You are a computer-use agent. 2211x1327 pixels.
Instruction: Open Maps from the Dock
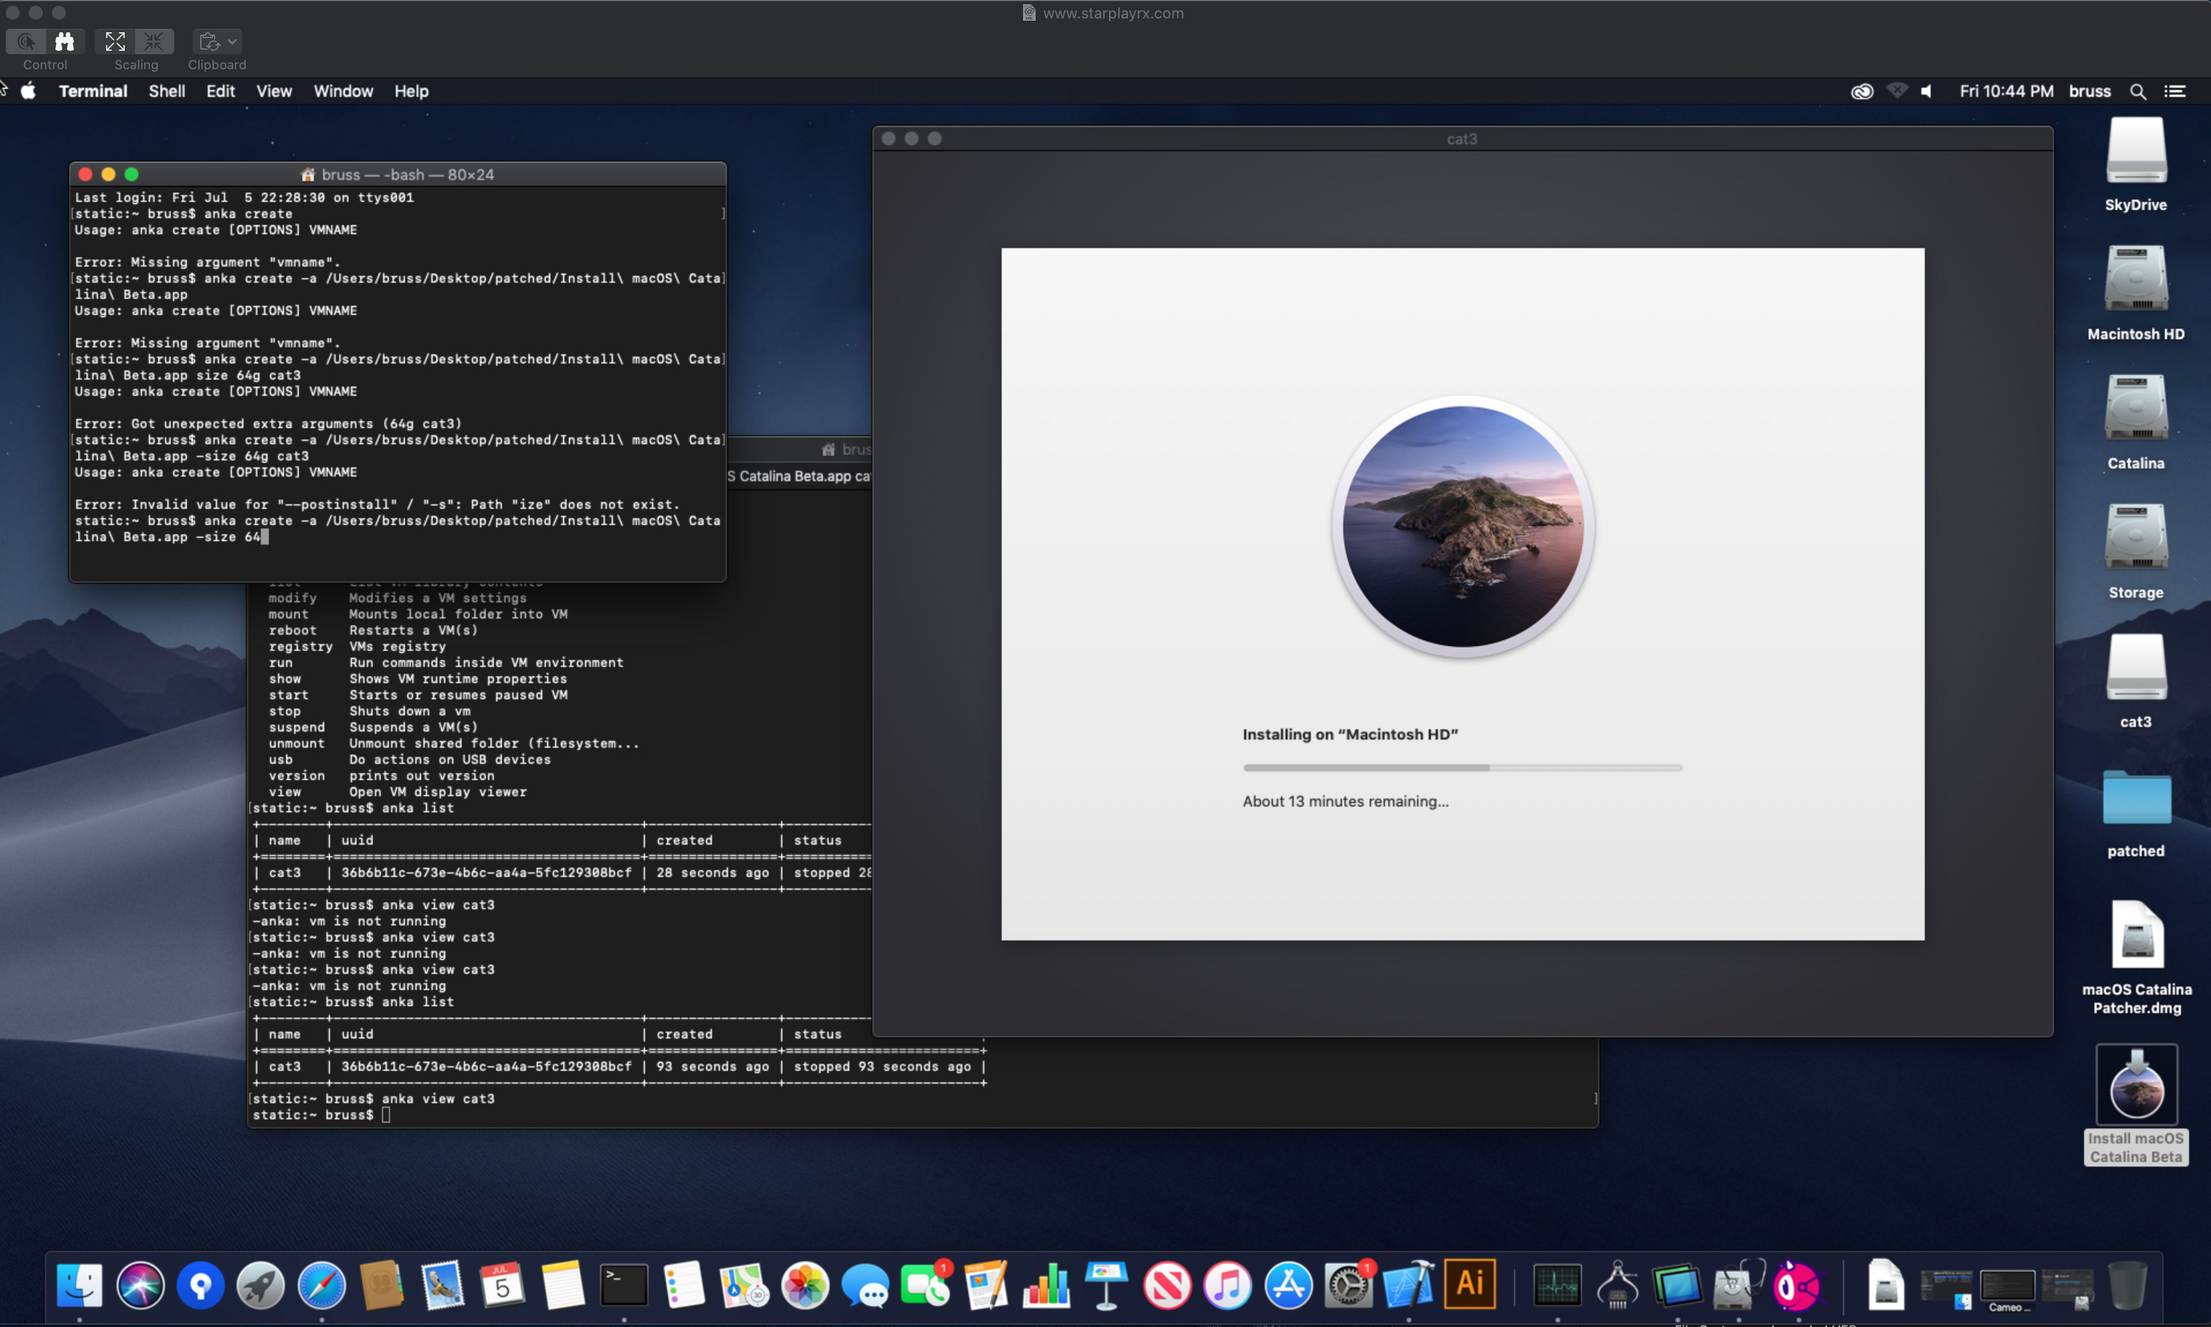click(x=745, y=1286)
